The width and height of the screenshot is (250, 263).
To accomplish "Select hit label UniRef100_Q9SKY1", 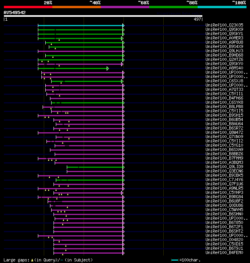I will click(224, 34).
